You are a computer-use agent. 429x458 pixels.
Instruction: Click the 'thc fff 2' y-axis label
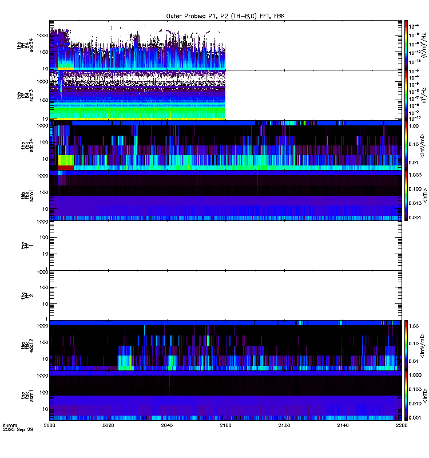27,295
